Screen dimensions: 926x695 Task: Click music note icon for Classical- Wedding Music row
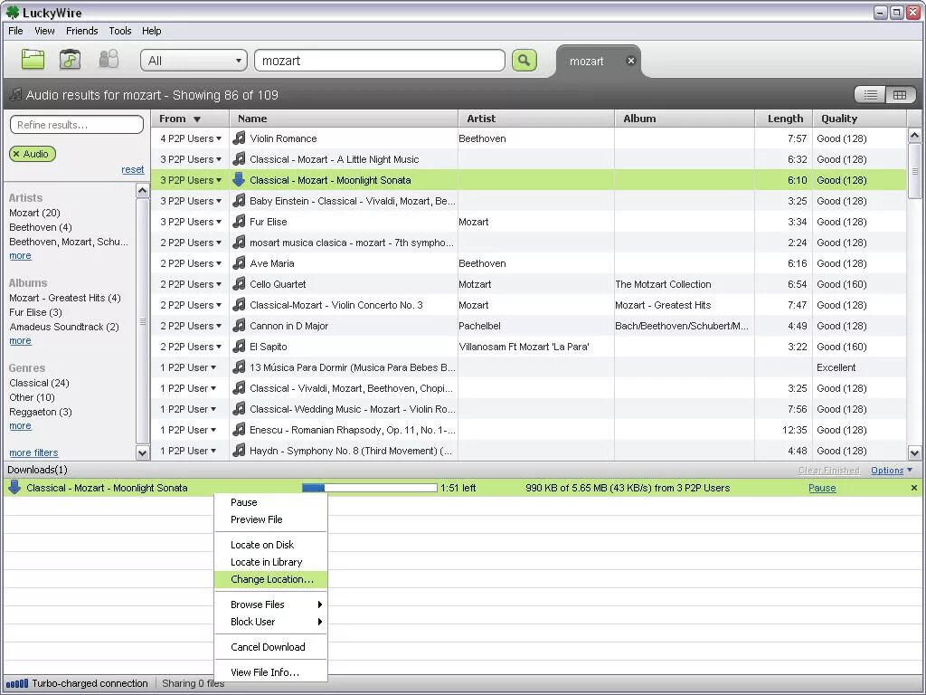point(239,409)
